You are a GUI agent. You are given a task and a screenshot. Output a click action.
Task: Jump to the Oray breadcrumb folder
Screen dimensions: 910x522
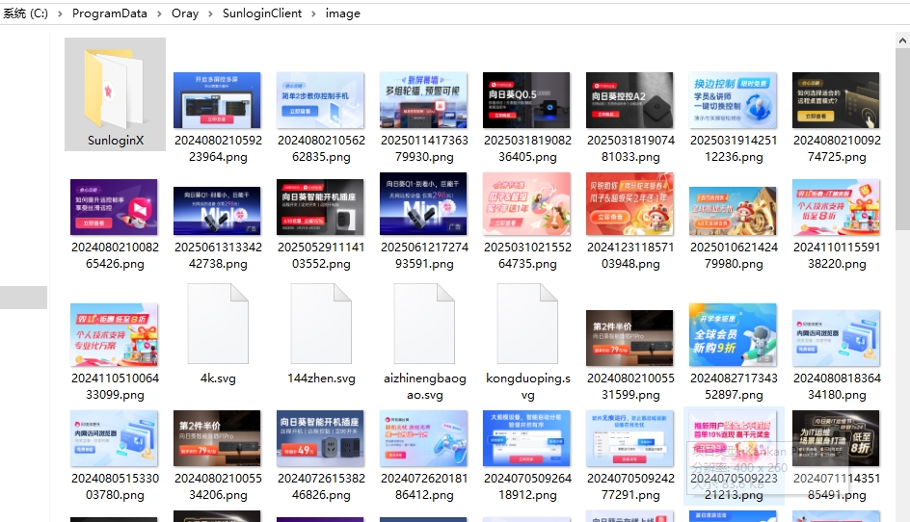point(186,13)
